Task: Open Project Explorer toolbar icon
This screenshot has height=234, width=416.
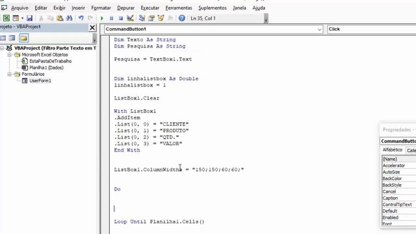Action: [142, 18]
